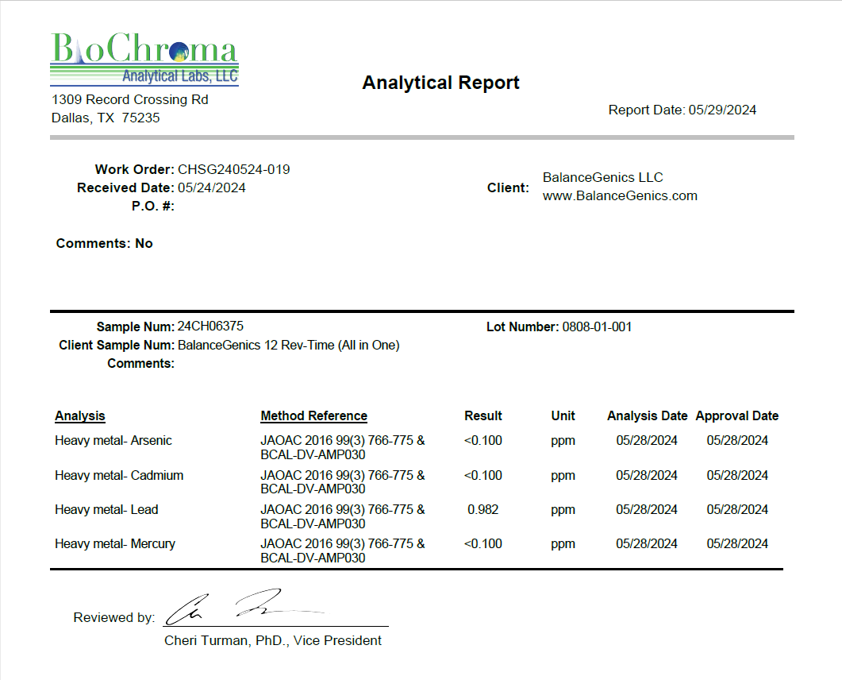The width and height of the screenshot is (842, 680).
Task: Click the Heavy metal- Arsenic row label
Action: click(113, 440)
